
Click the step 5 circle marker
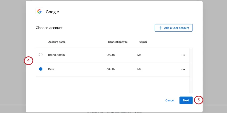pos(198,100)
